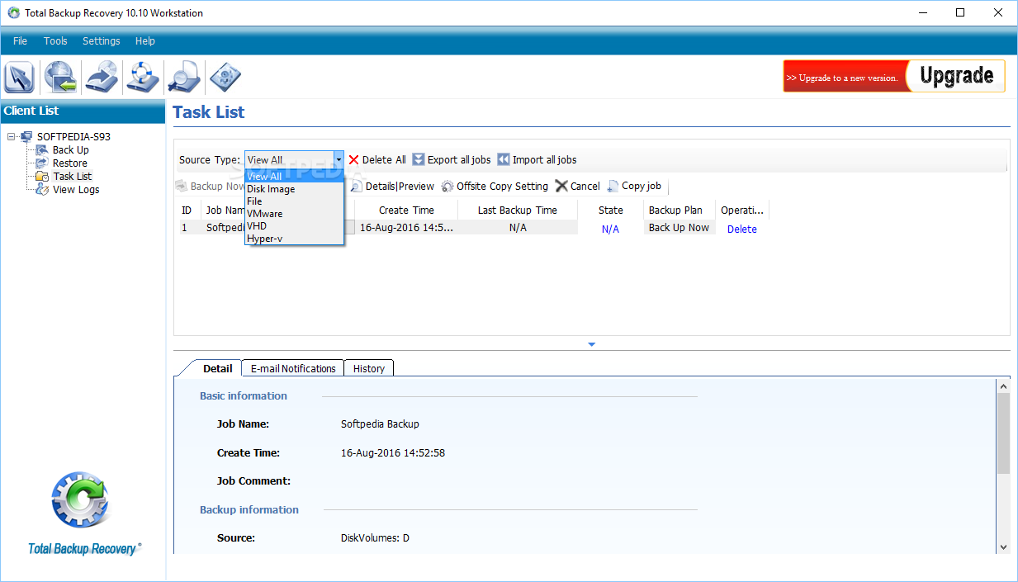Open the Settings menu
Image resolution: width=1018 pixels, height=582 pixels.
[x=101, y=41]
